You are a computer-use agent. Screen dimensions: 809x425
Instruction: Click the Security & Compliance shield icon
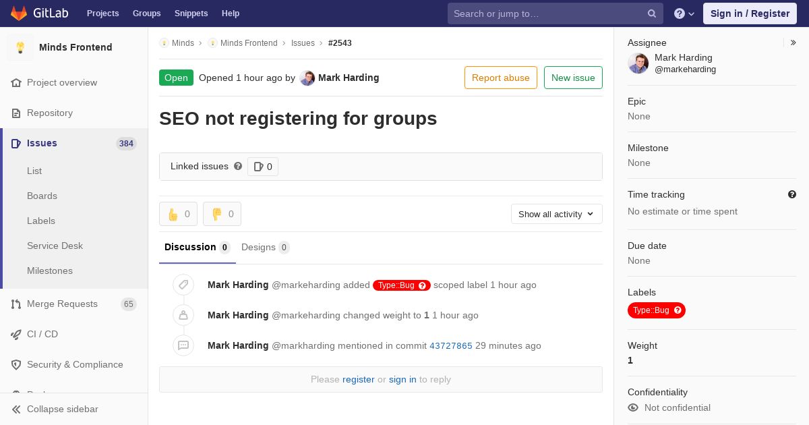16,365
